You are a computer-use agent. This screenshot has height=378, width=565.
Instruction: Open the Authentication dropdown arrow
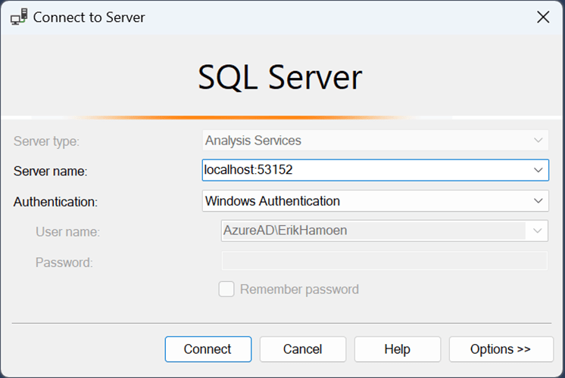point(538,201)
